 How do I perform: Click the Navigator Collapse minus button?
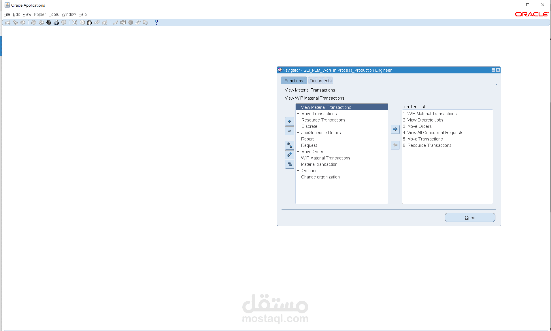(289, 131)
